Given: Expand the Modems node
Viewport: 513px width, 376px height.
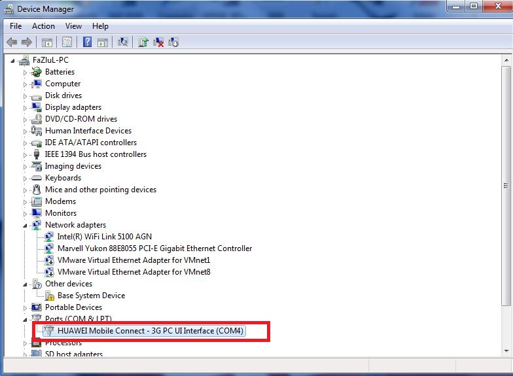Looking at the screenshot, I should click(25, 202).
